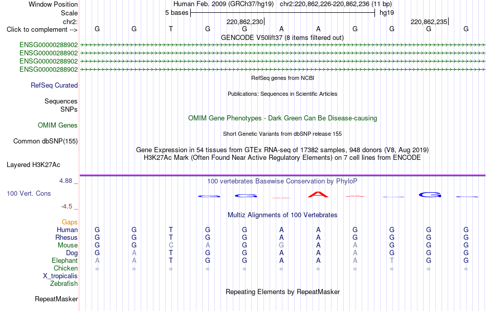Click the C base in the Mouse row

click(171, 245)
